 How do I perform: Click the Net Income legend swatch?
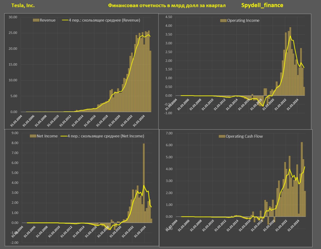click(33, 136)
